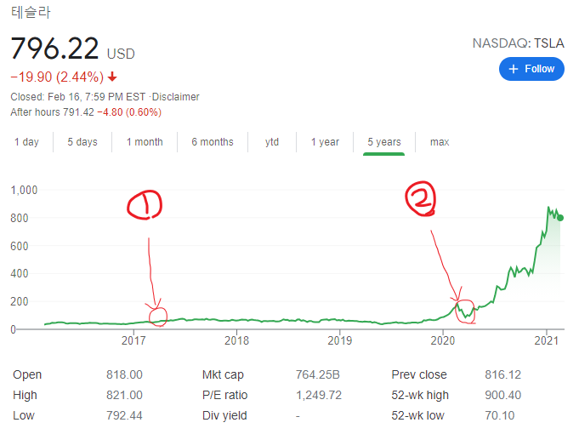Show the max range chart
The width and height of the screenshot is (579, 434).
pos(440,142)
